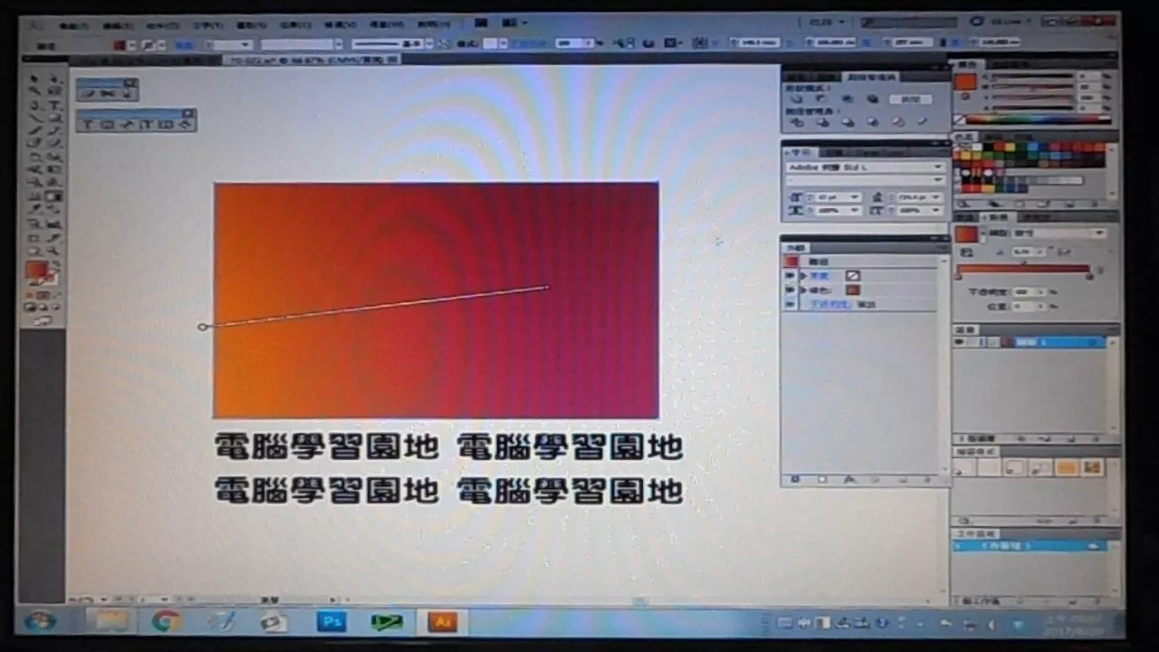Open the horizontal scale dropdown in Character panel
The width and height of the screenshot is (1159, 652).
coord(857,210)
